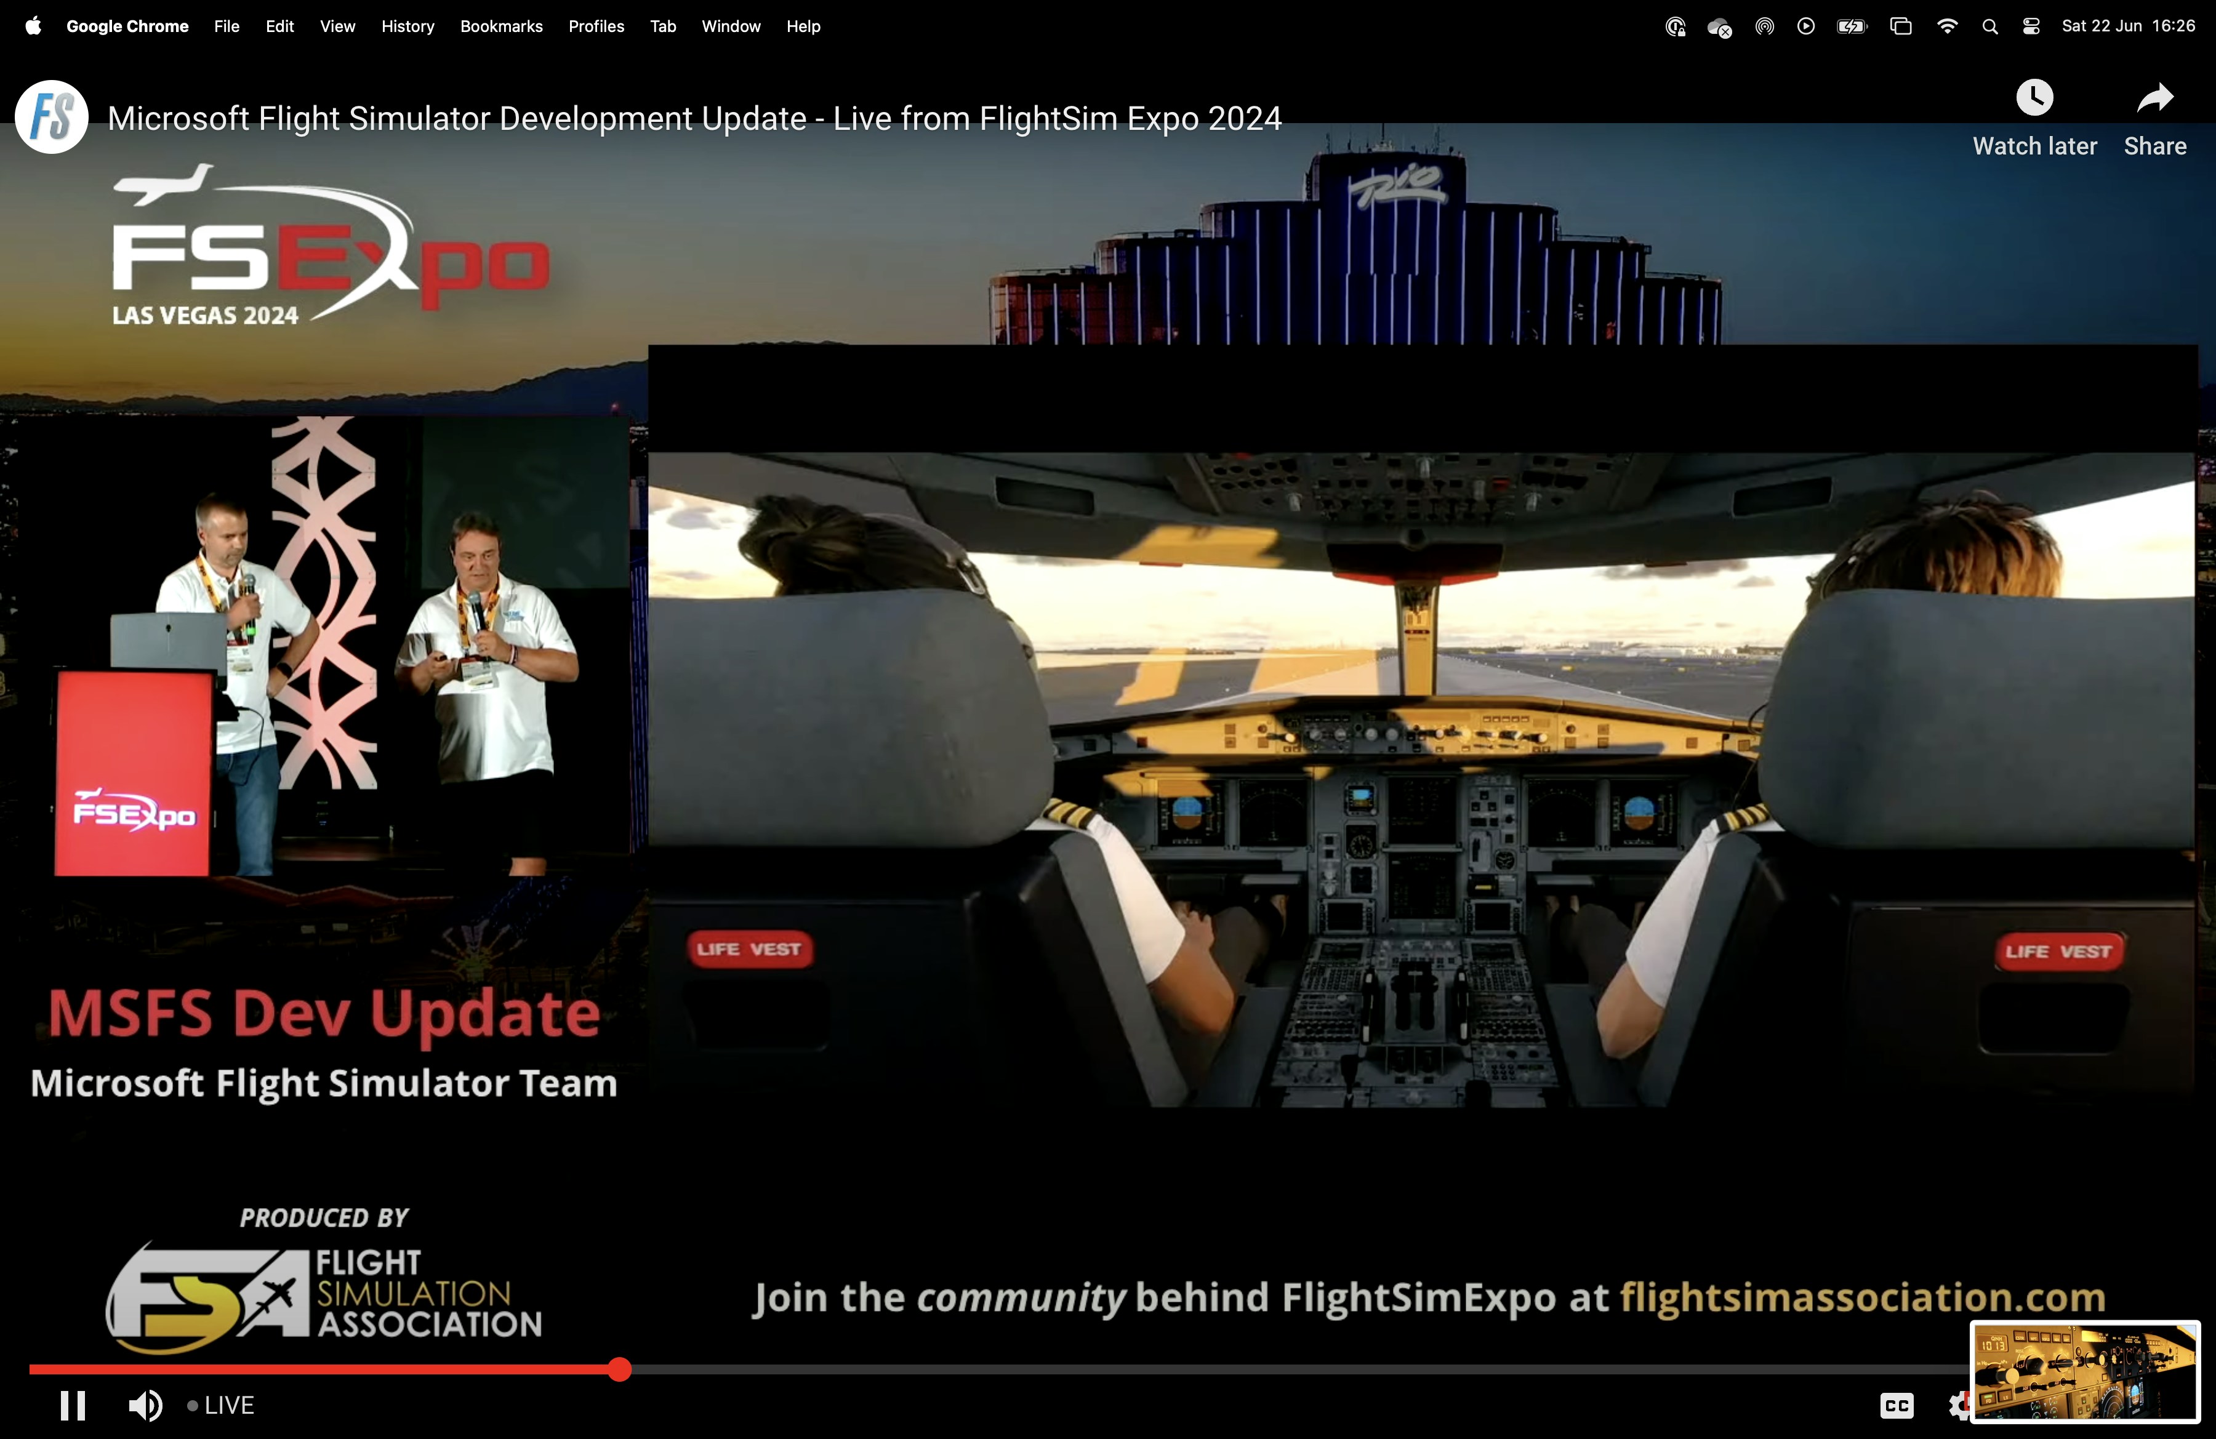Viewport: 2216px width, 1439px height.
Task: Open Spotlight search magnifier
Action: (x=1989, y=26)
